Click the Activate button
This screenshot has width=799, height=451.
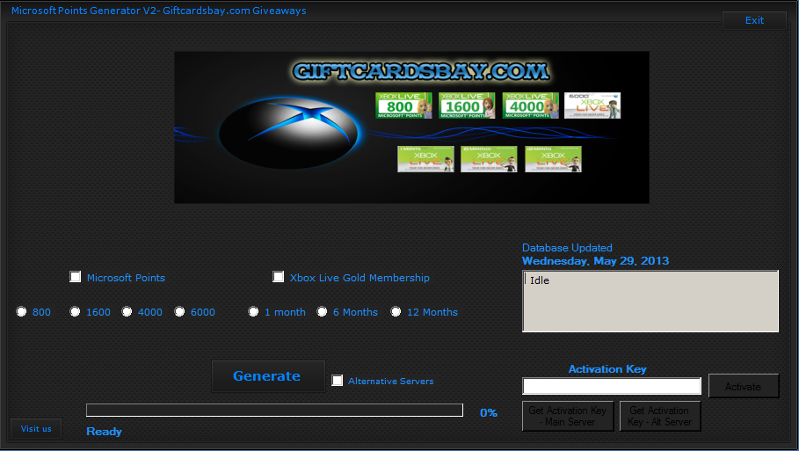[744, 386]
